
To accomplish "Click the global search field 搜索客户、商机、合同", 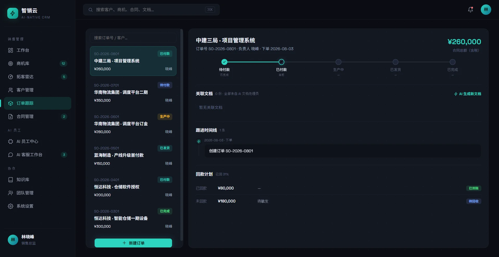I will (x=151, y=10).
